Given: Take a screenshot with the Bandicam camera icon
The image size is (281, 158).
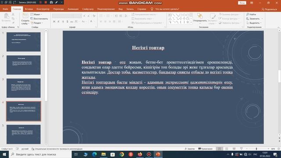Looking at the screenshot, I should [x=51, y=2].
